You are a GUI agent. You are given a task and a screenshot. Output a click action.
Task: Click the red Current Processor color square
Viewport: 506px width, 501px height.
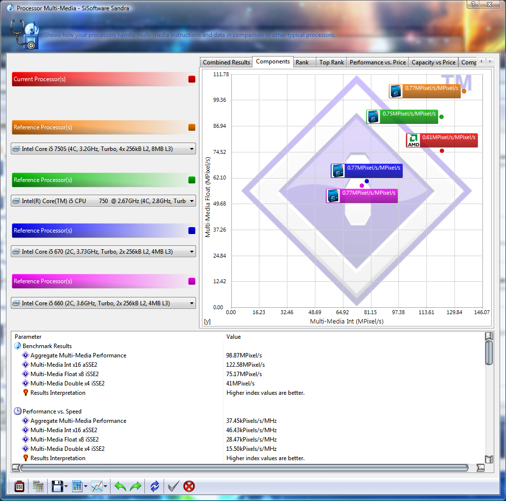(192, 79)
